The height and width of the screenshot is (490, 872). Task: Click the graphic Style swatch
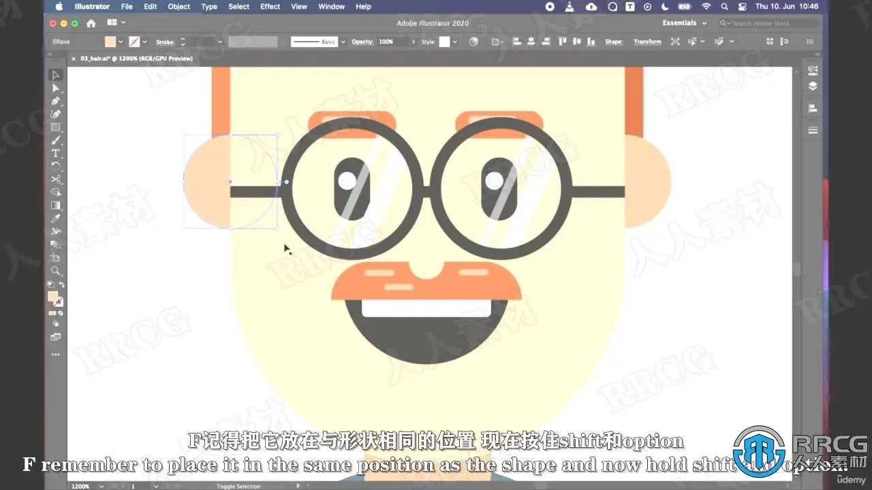(x=444, y=42)
